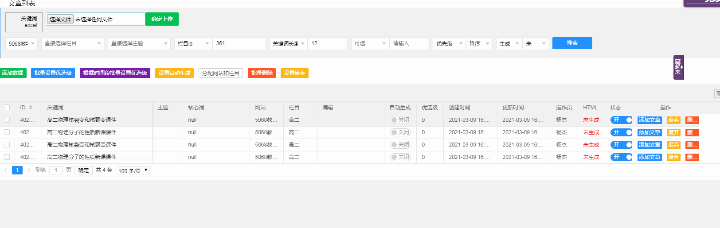Click the red delete button in third row

(691, 145)
